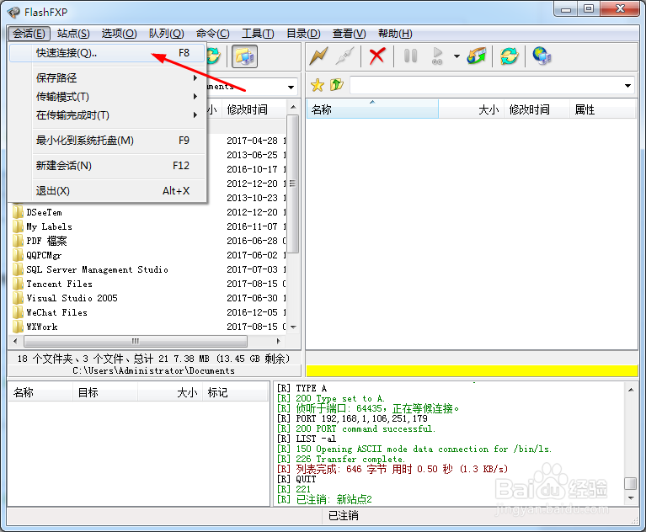Sort the remote pane by 修改时间 column
This screenshot has width=646, height=532.
click(x=537, y=109)
